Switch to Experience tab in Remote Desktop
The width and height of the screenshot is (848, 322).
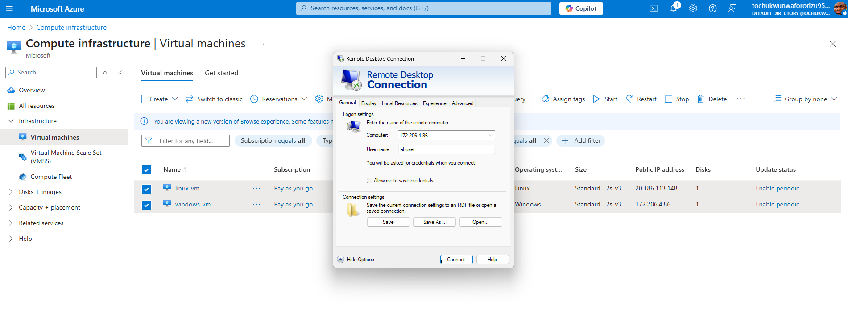434,103
